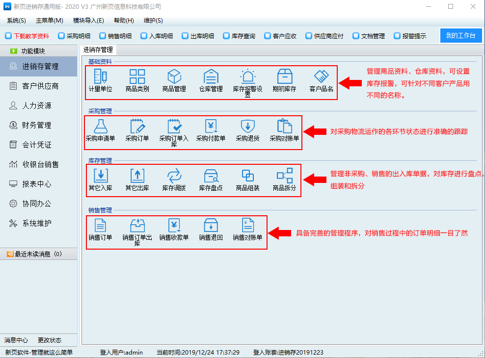This screenshot has height=358, width=485.
Task: Open 期初库存 opening stock icon
Action: pyautogui.click(x=285, y=80)
